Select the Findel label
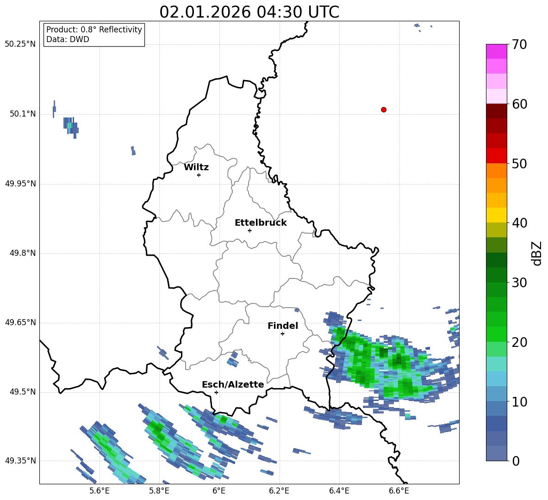 (283, 326)
